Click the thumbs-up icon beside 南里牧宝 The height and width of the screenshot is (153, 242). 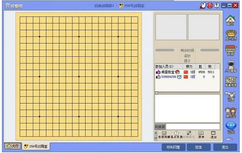[158, 72]
